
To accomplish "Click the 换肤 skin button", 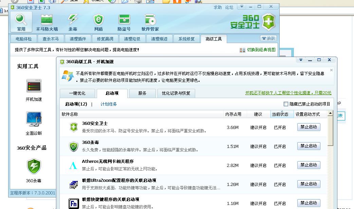I will [268, 38].
